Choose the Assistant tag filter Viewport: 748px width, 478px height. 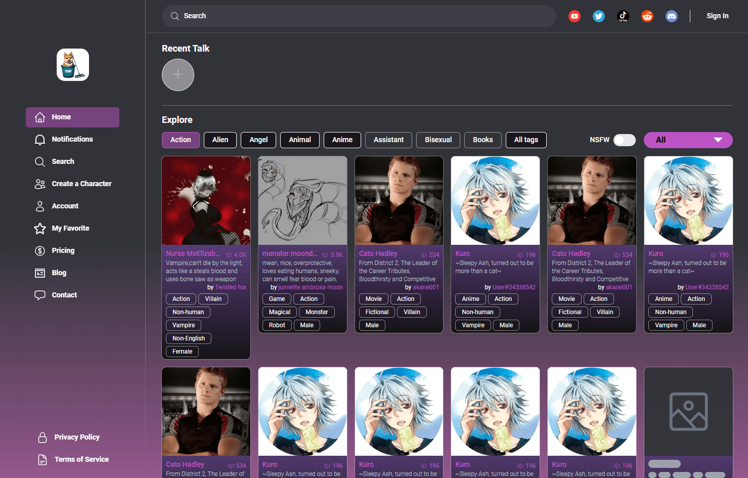(x=388, y=140)
